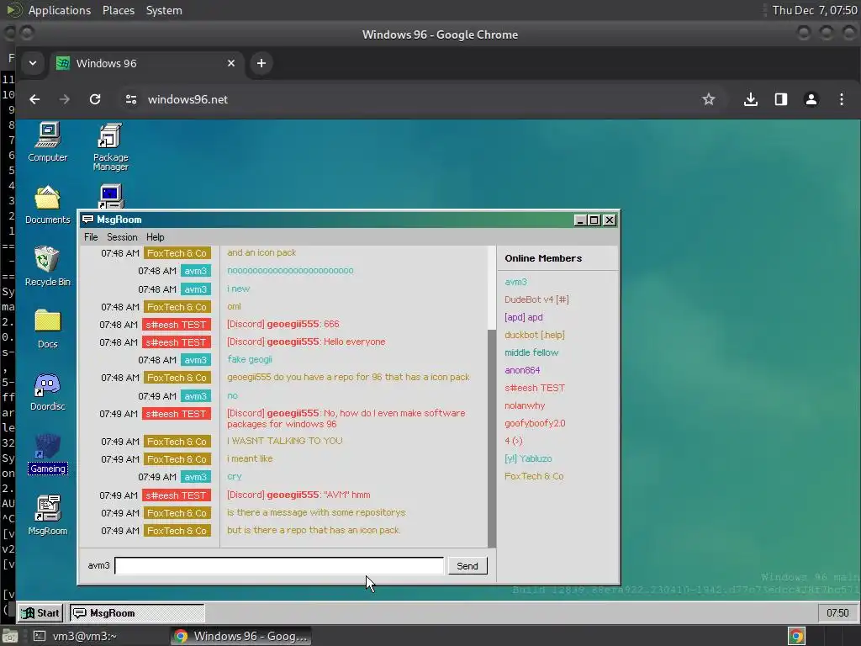Screen dimensions: 861x646
Task: Click message 'i meant like'
Action: (x=250, y=458)
